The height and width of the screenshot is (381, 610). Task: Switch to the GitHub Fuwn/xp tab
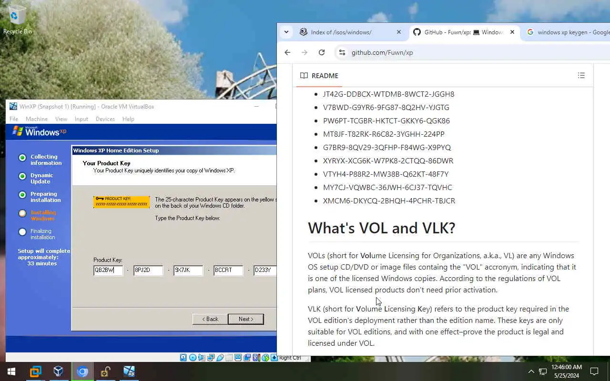463,32
